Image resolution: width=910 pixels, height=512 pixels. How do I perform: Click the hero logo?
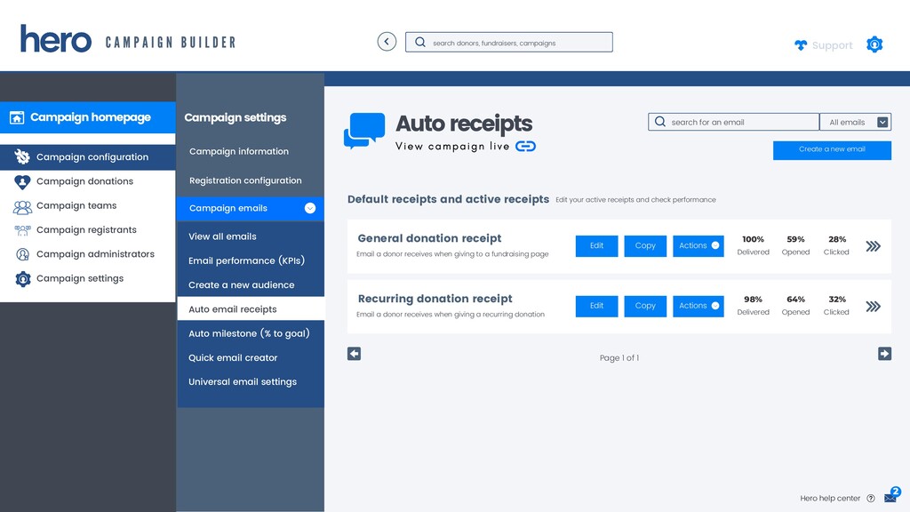coord(56,39)
